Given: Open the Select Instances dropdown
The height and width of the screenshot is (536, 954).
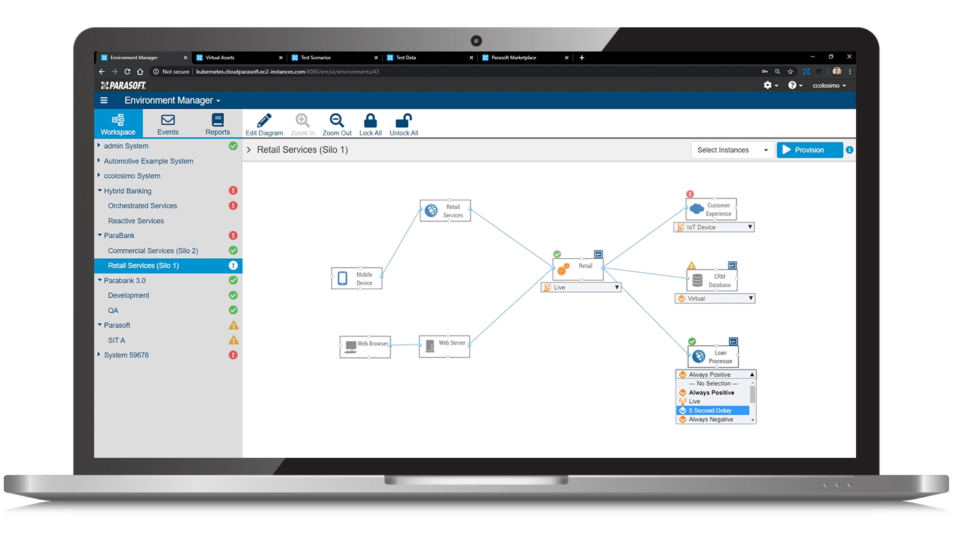Looking at the screenshot, I should (733, 150).
